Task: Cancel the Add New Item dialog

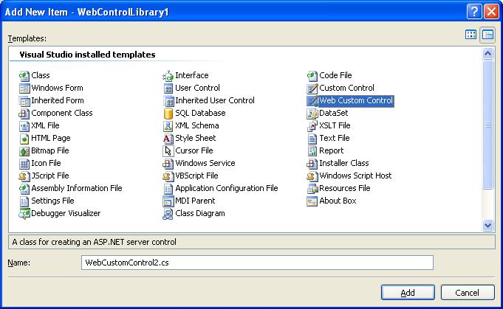Action: point(468,292)
